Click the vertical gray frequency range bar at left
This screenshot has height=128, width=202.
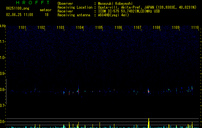pyautogui.click(x=6, y=92)
